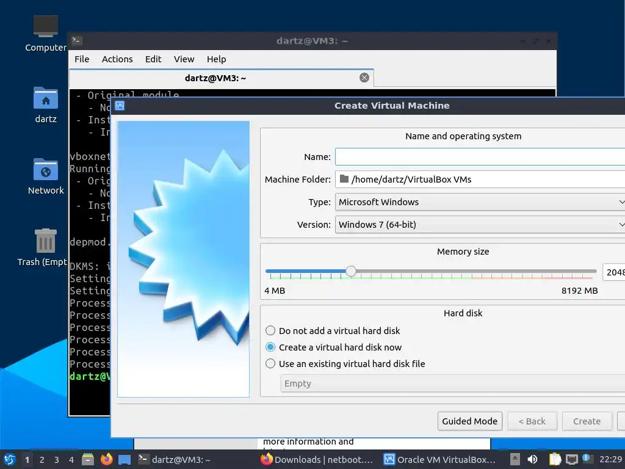Open the terminal File menu

point(82,59)
